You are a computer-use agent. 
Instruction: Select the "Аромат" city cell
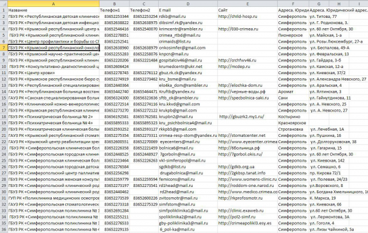tap(293, 91)
